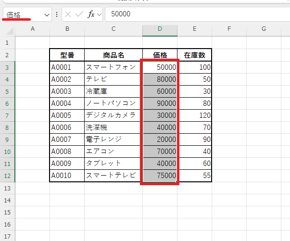Select the stock cell 120

194,115
